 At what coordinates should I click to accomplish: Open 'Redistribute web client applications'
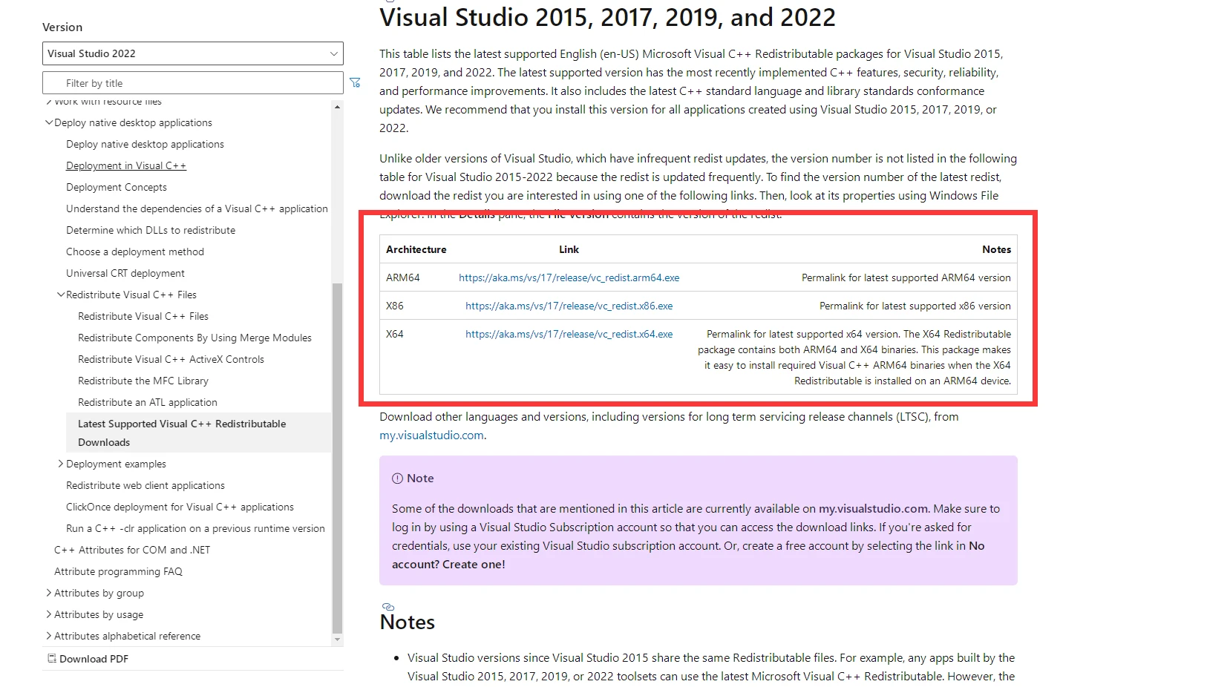[145, 485]
